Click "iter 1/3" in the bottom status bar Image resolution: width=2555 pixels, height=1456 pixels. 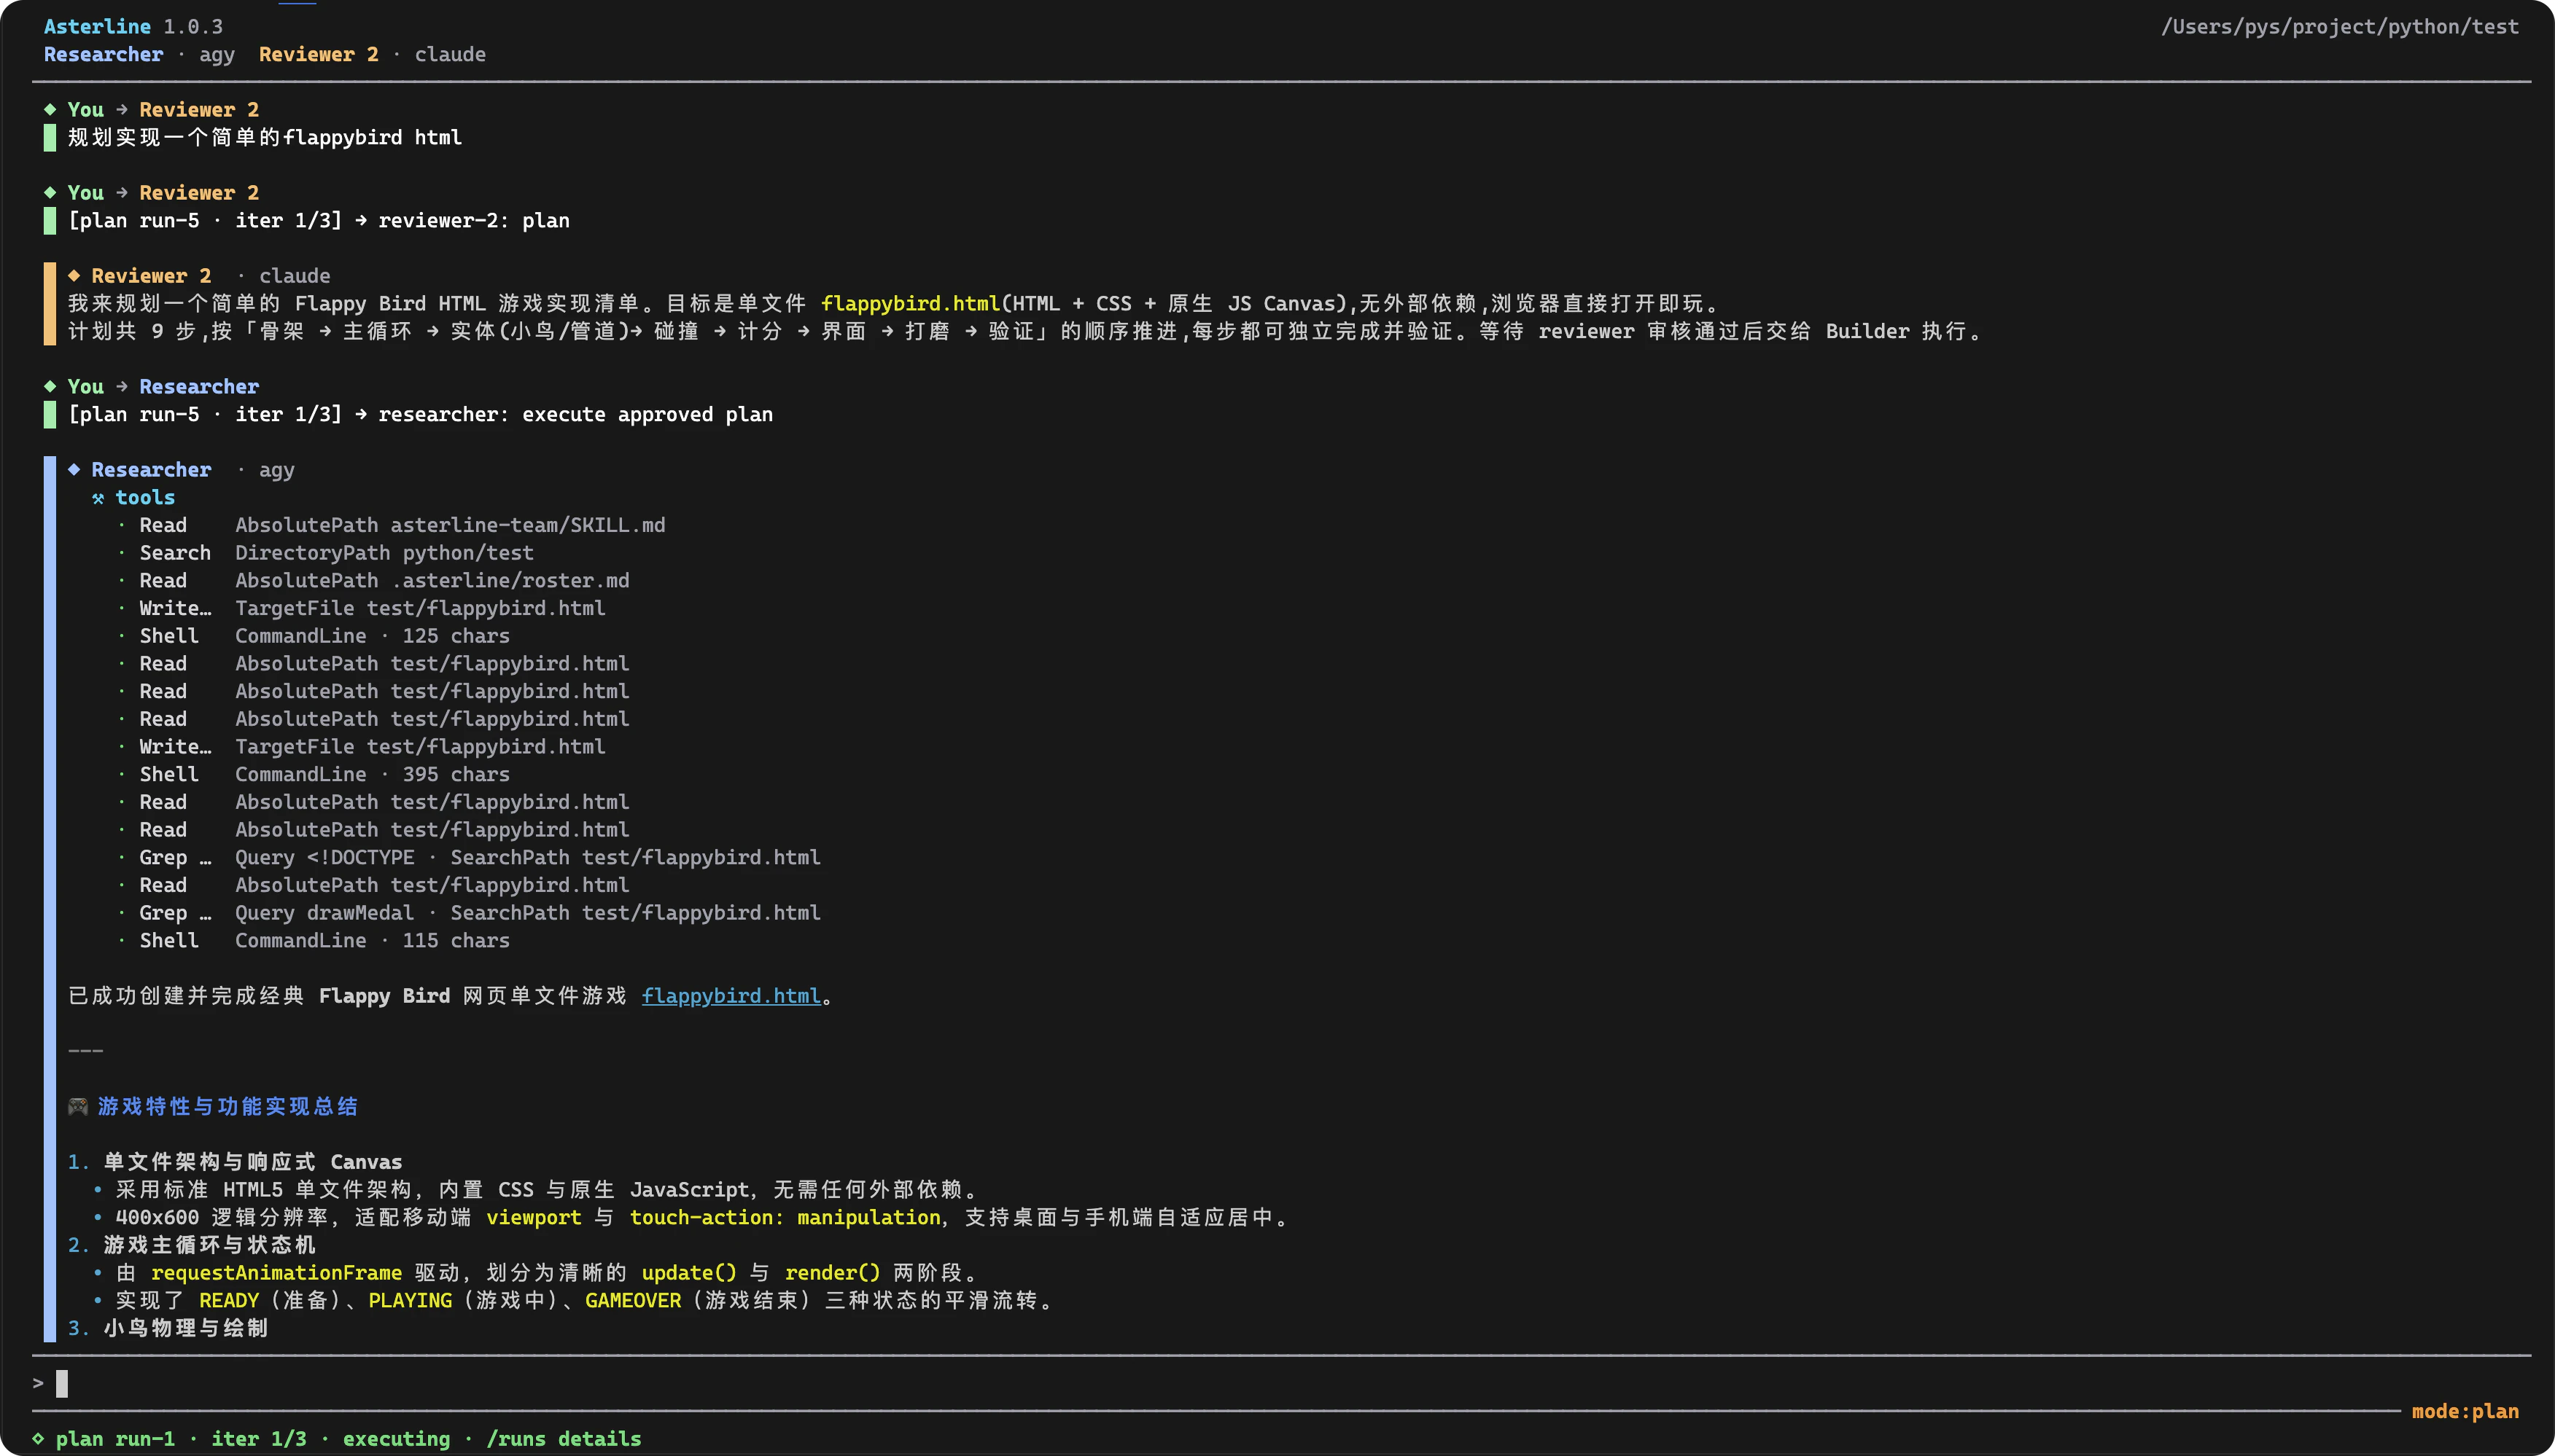[x=259, y=1439]
